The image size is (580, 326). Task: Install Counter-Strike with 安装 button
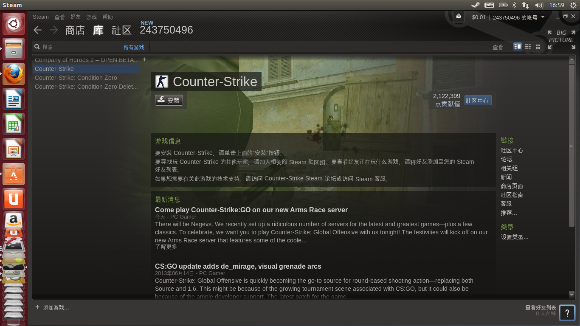169,100
